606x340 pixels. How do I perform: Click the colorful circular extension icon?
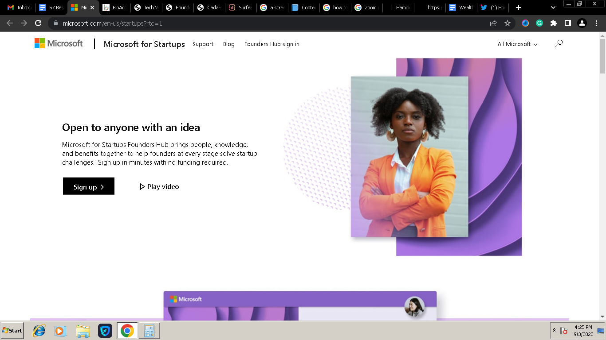pos(525,23)
